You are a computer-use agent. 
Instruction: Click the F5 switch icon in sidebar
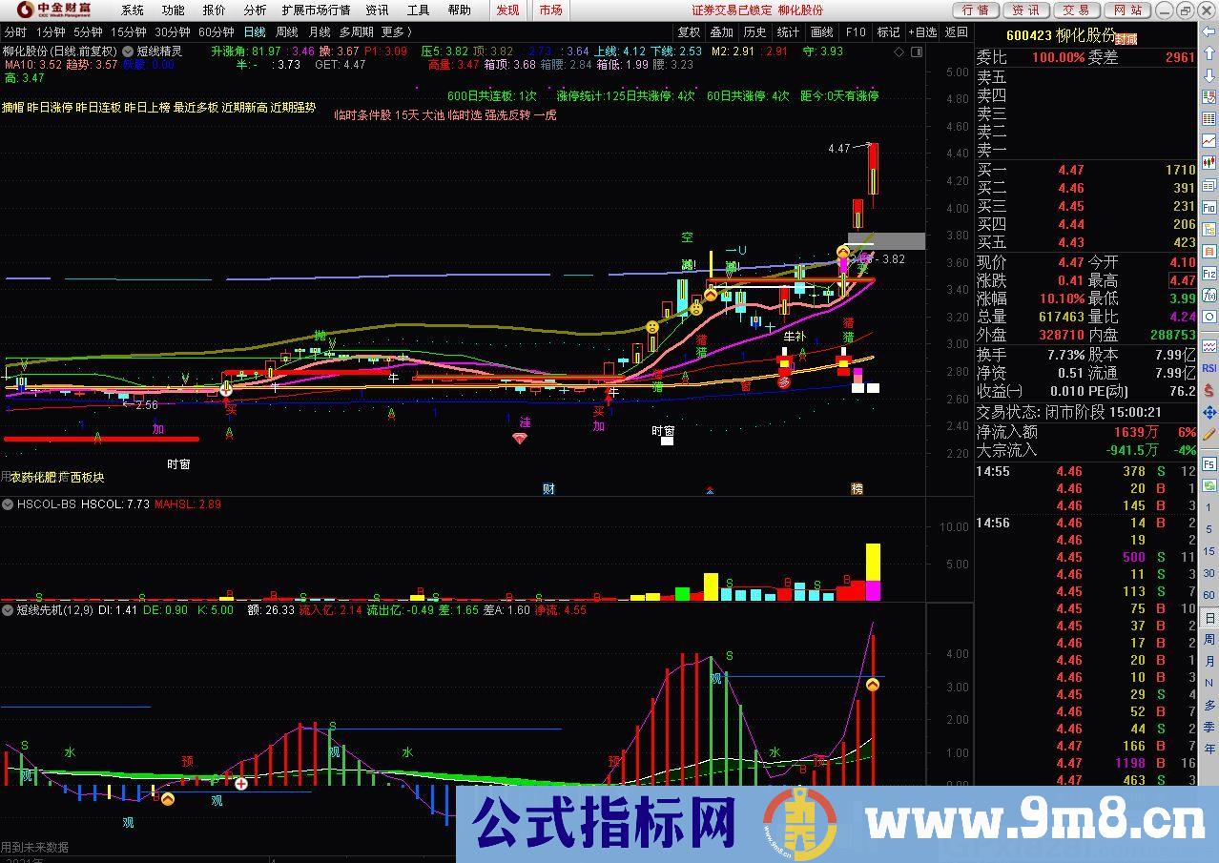tap(1209, 464)
